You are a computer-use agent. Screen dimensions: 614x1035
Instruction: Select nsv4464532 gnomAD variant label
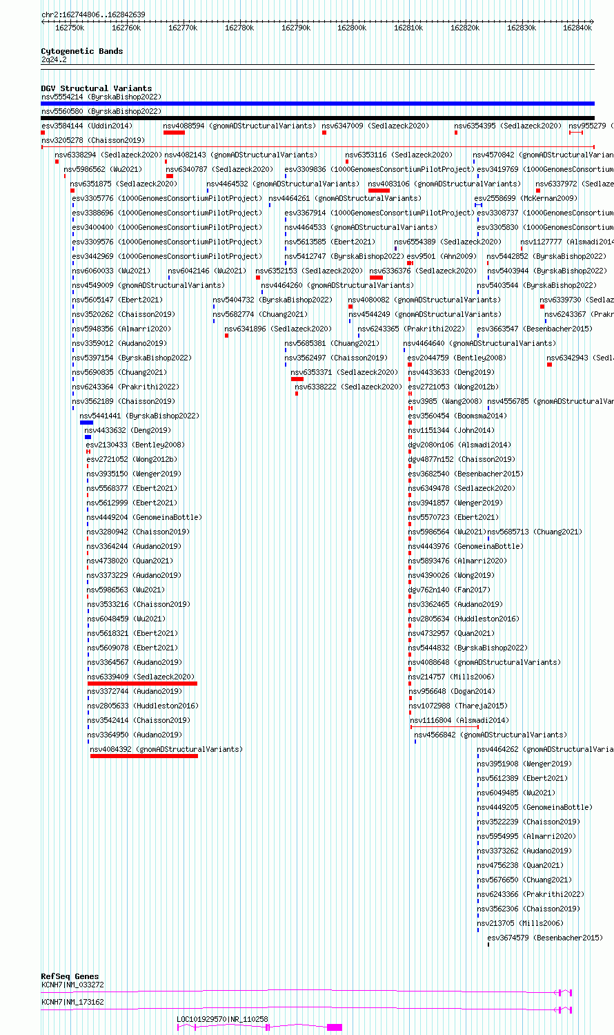tap(283, 184)
